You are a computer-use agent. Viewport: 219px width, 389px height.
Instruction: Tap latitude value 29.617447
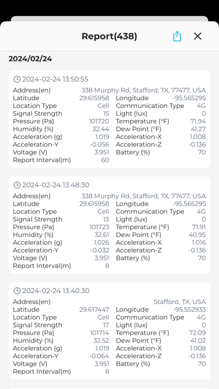94,310
